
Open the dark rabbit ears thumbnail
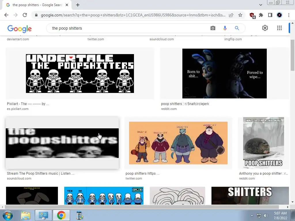point(32,196)
